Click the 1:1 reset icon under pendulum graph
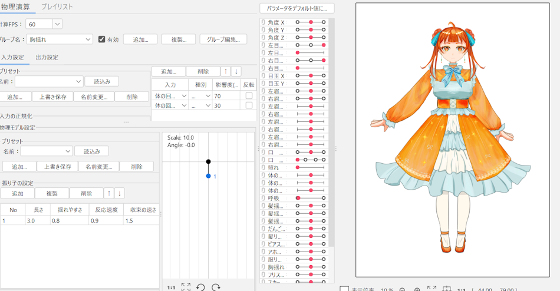560x291 pixels. point(171,287)
